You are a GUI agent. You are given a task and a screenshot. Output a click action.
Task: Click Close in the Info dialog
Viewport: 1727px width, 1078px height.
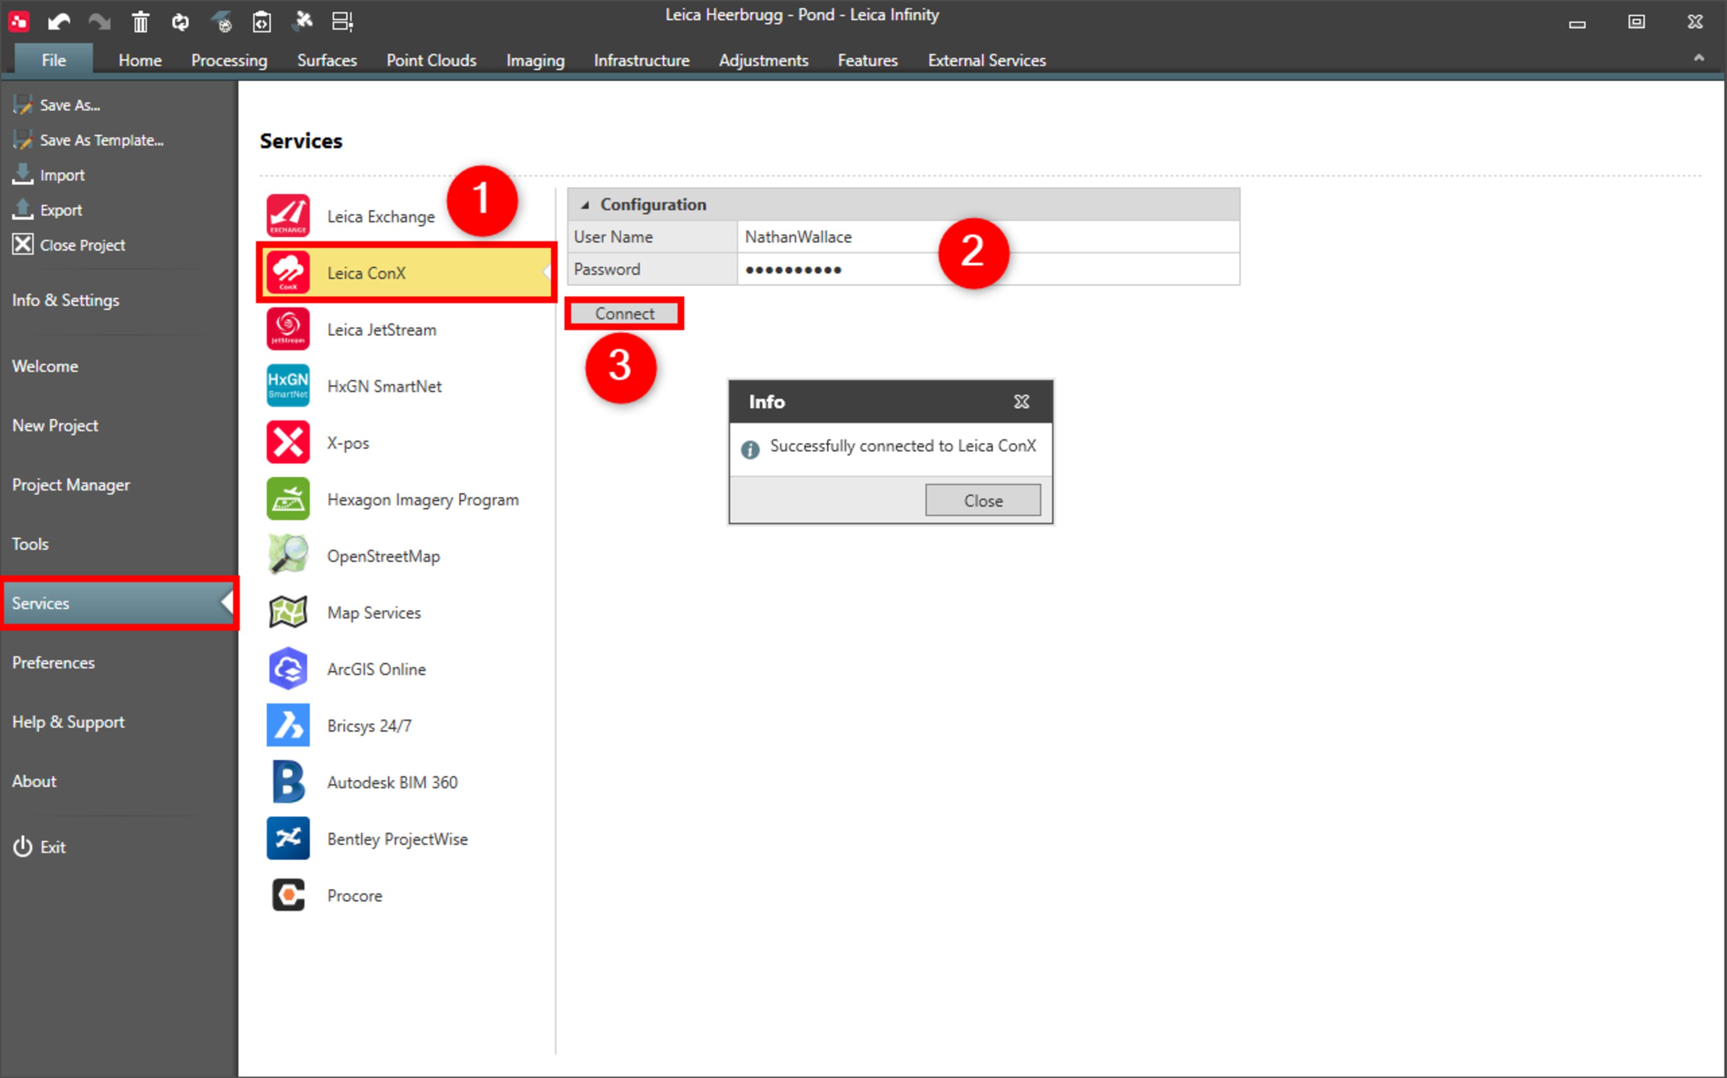pos(983,501)
